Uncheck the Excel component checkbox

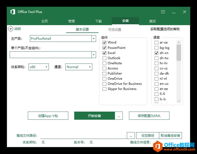tap(104, 53)
